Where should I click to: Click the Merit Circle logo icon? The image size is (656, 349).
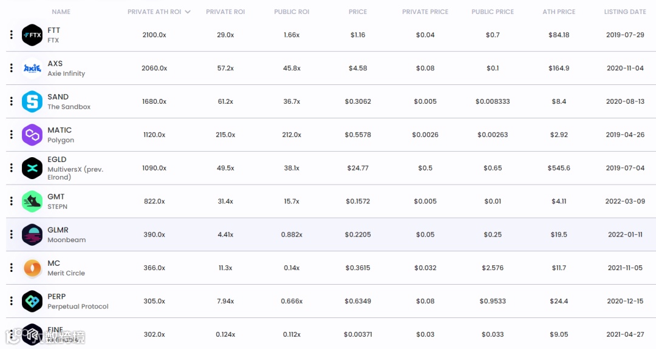coord(32,268)
